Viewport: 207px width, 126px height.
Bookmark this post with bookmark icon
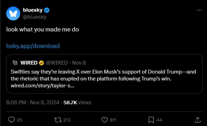151,120
